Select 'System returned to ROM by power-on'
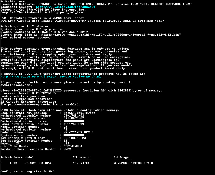 32,29
